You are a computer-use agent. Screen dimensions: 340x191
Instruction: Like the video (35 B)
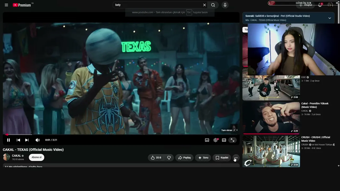pos(156,158)
